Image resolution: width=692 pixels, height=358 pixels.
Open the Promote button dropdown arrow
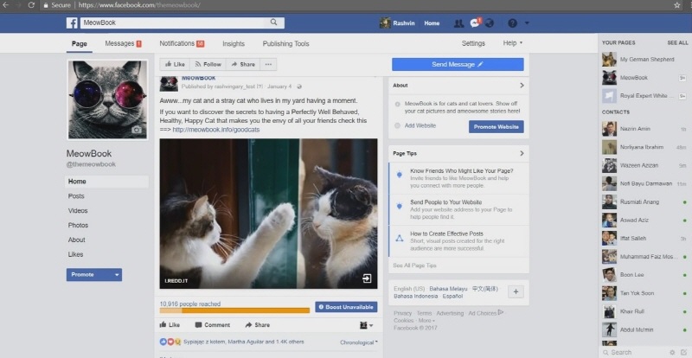[x=117, y=275]
